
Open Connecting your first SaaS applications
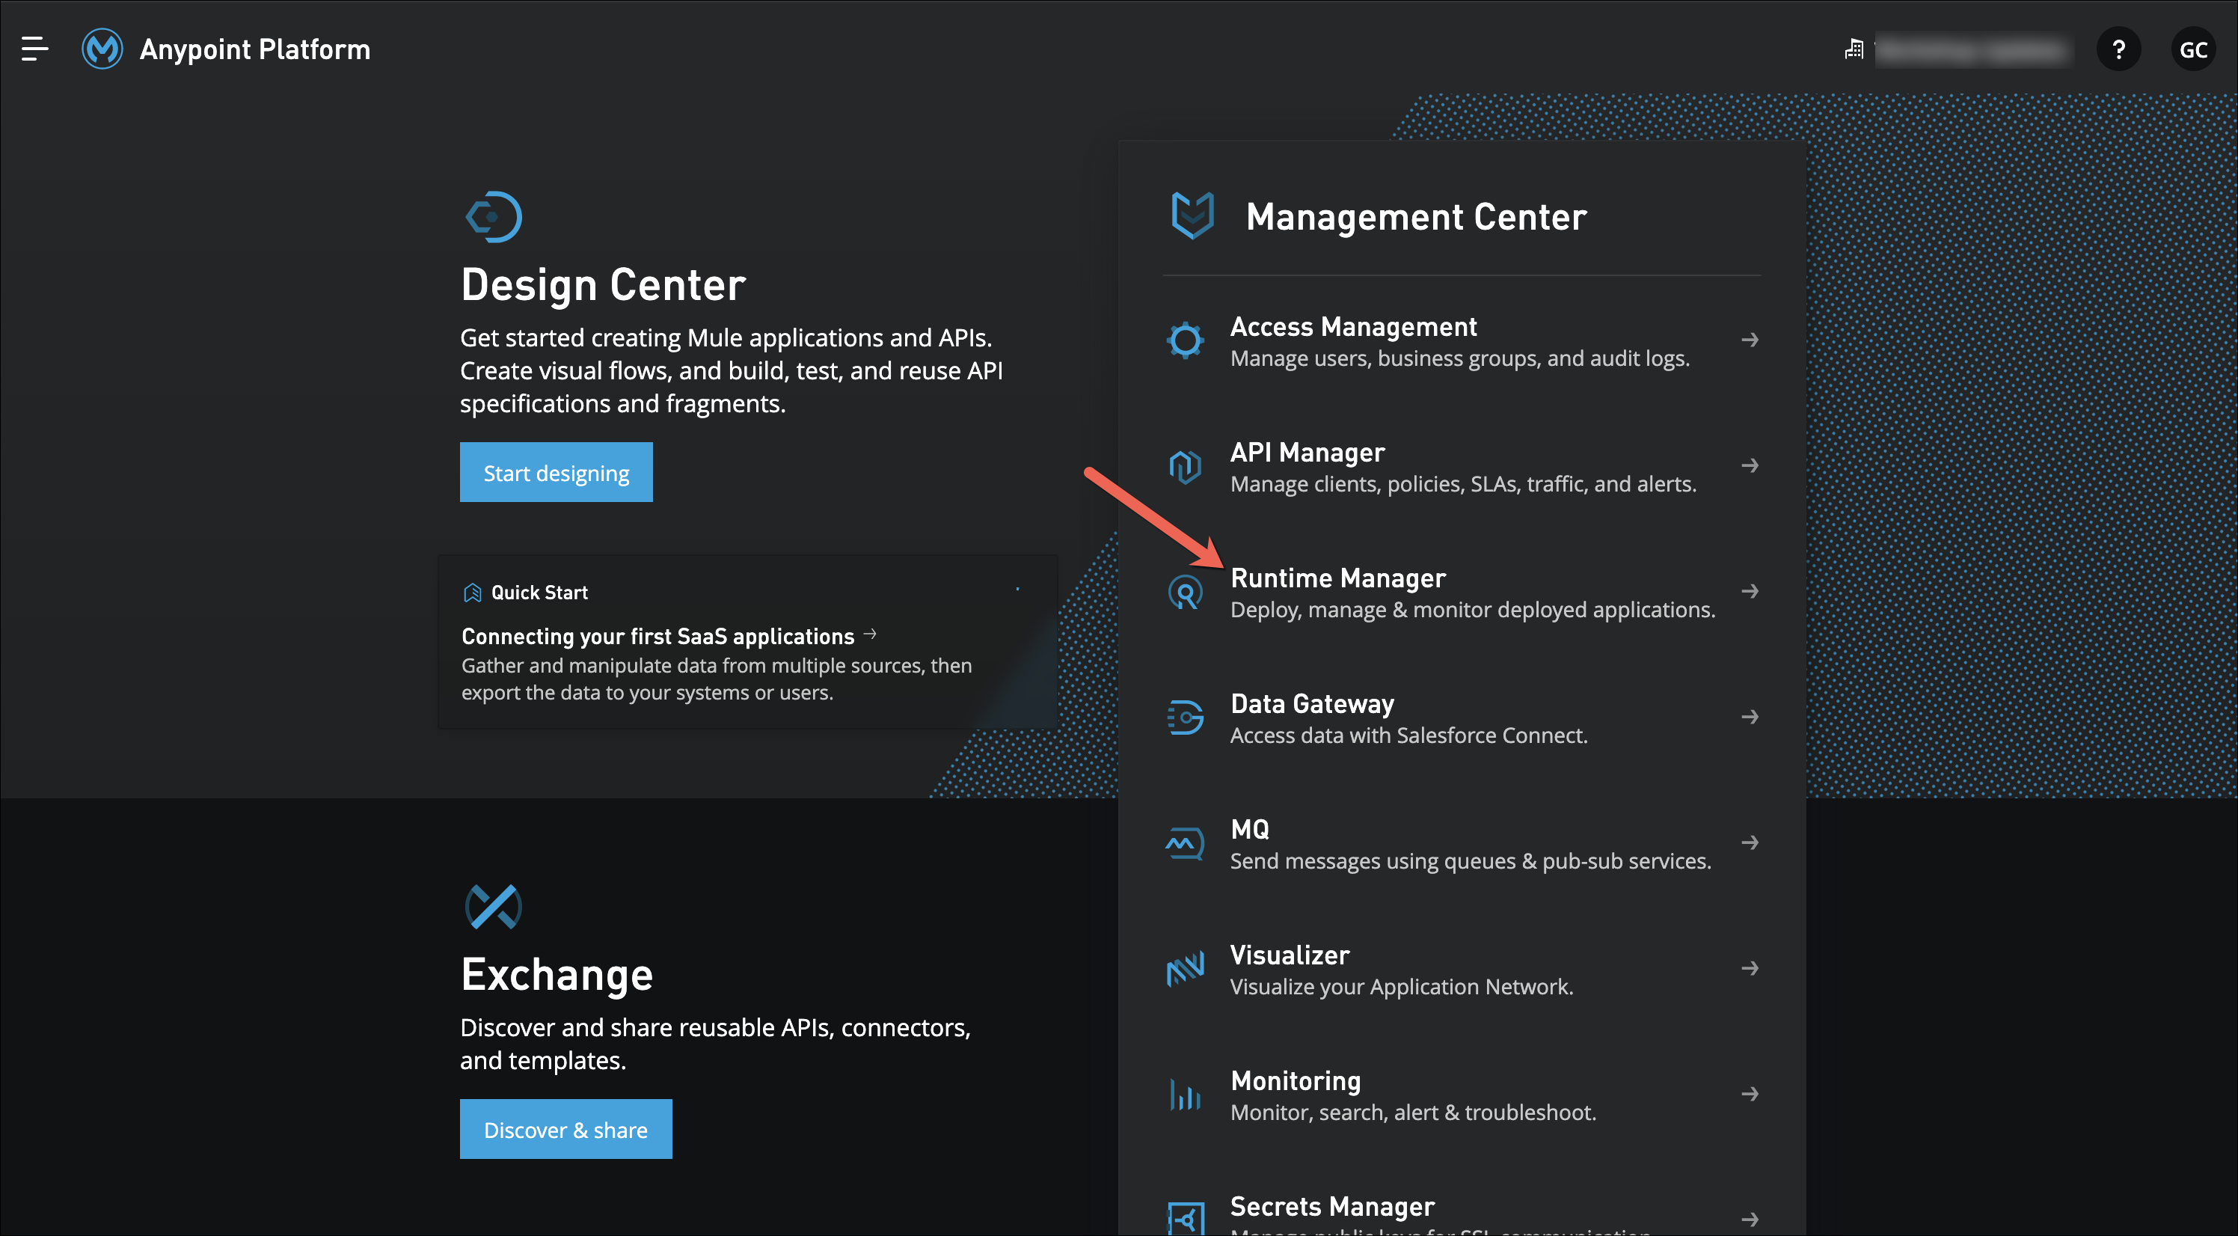(x=657, y=636)
